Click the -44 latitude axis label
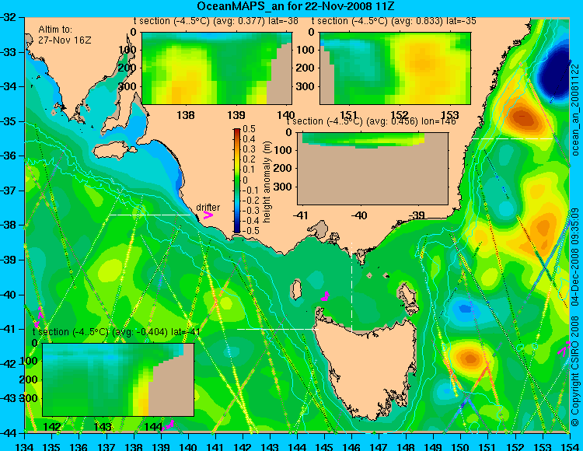583x451 pixels. tap(9, 433)
